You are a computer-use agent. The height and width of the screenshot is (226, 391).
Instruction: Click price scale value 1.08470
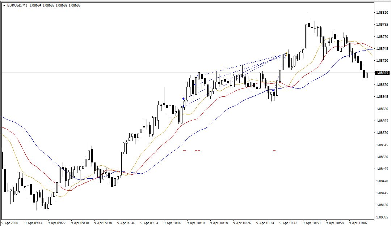click(382, 181)
